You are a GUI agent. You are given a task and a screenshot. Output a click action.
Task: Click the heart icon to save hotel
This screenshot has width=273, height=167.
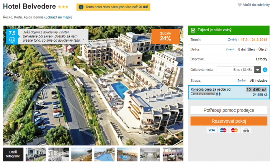pyautogui.click(x=240, y=5)
